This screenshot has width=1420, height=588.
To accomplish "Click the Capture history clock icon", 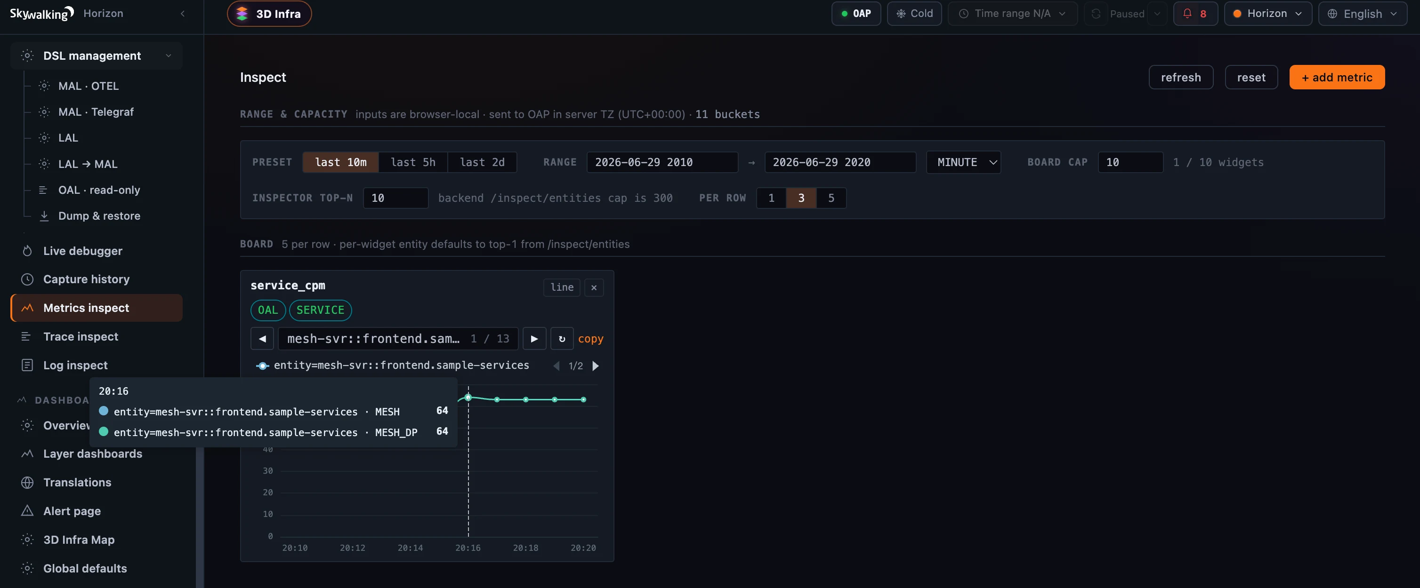I will point(27,279).
